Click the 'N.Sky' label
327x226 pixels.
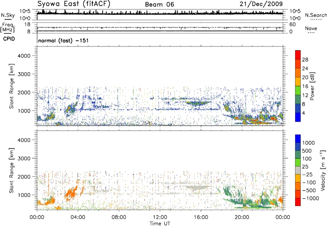8,15
